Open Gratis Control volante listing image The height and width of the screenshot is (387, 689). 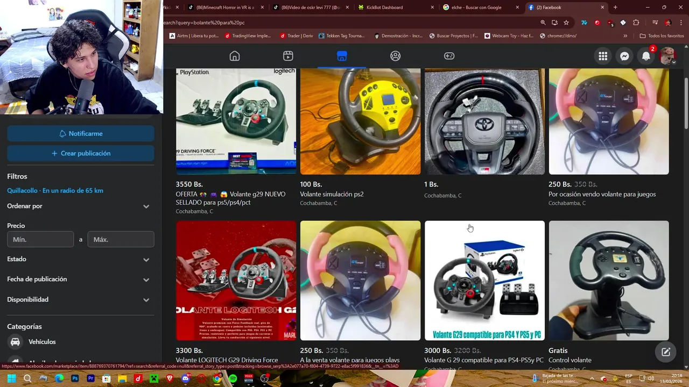point(609,281)
